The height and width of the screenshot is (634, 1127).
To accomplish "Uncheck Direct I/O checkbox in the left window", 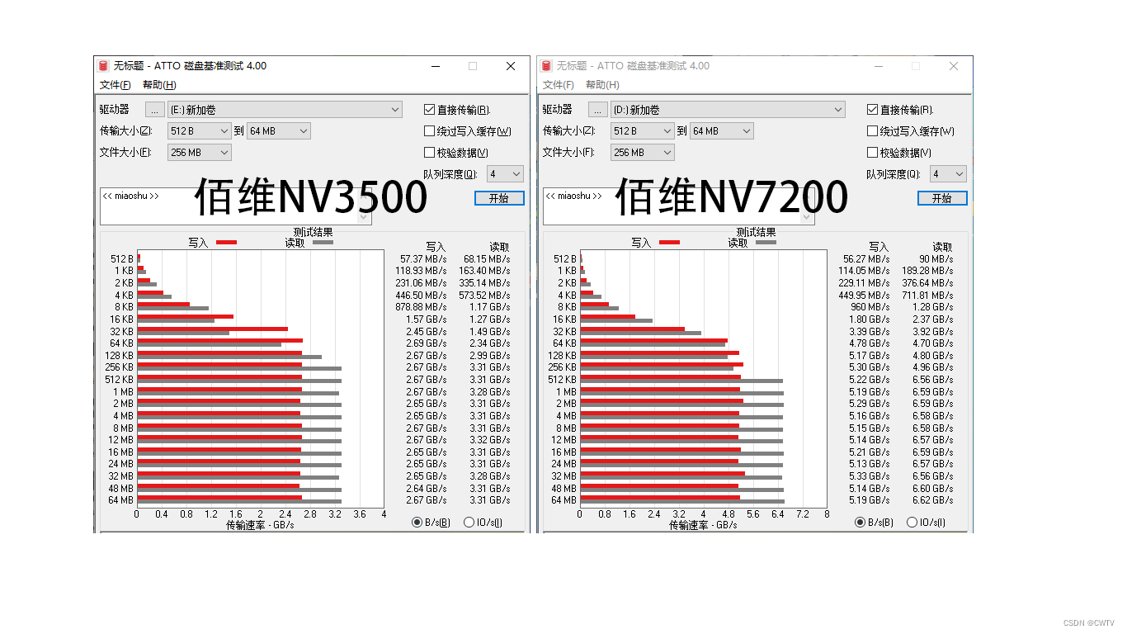I will 429,109.
